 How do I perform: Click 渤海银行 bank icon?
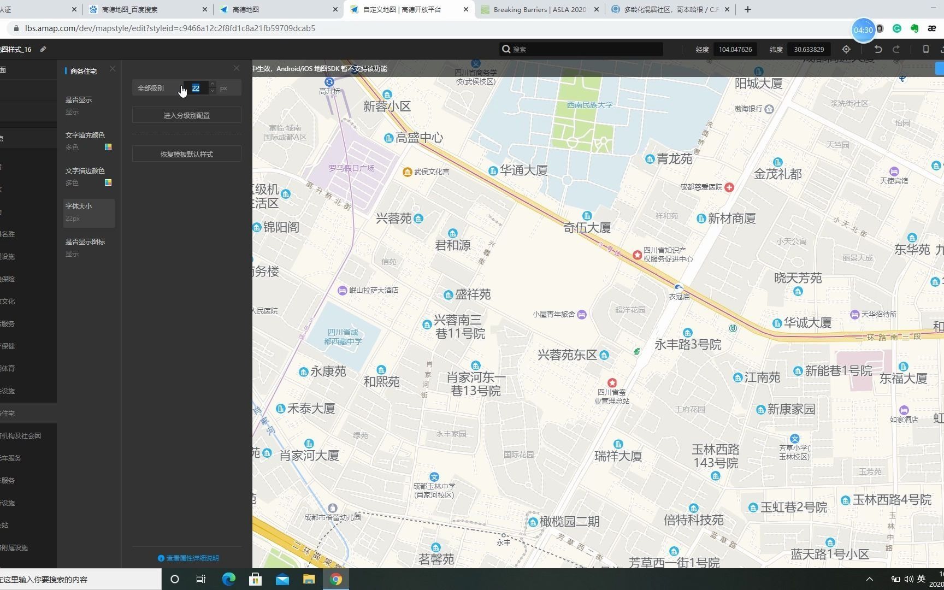pyautogui.click(x=769, y=109)
